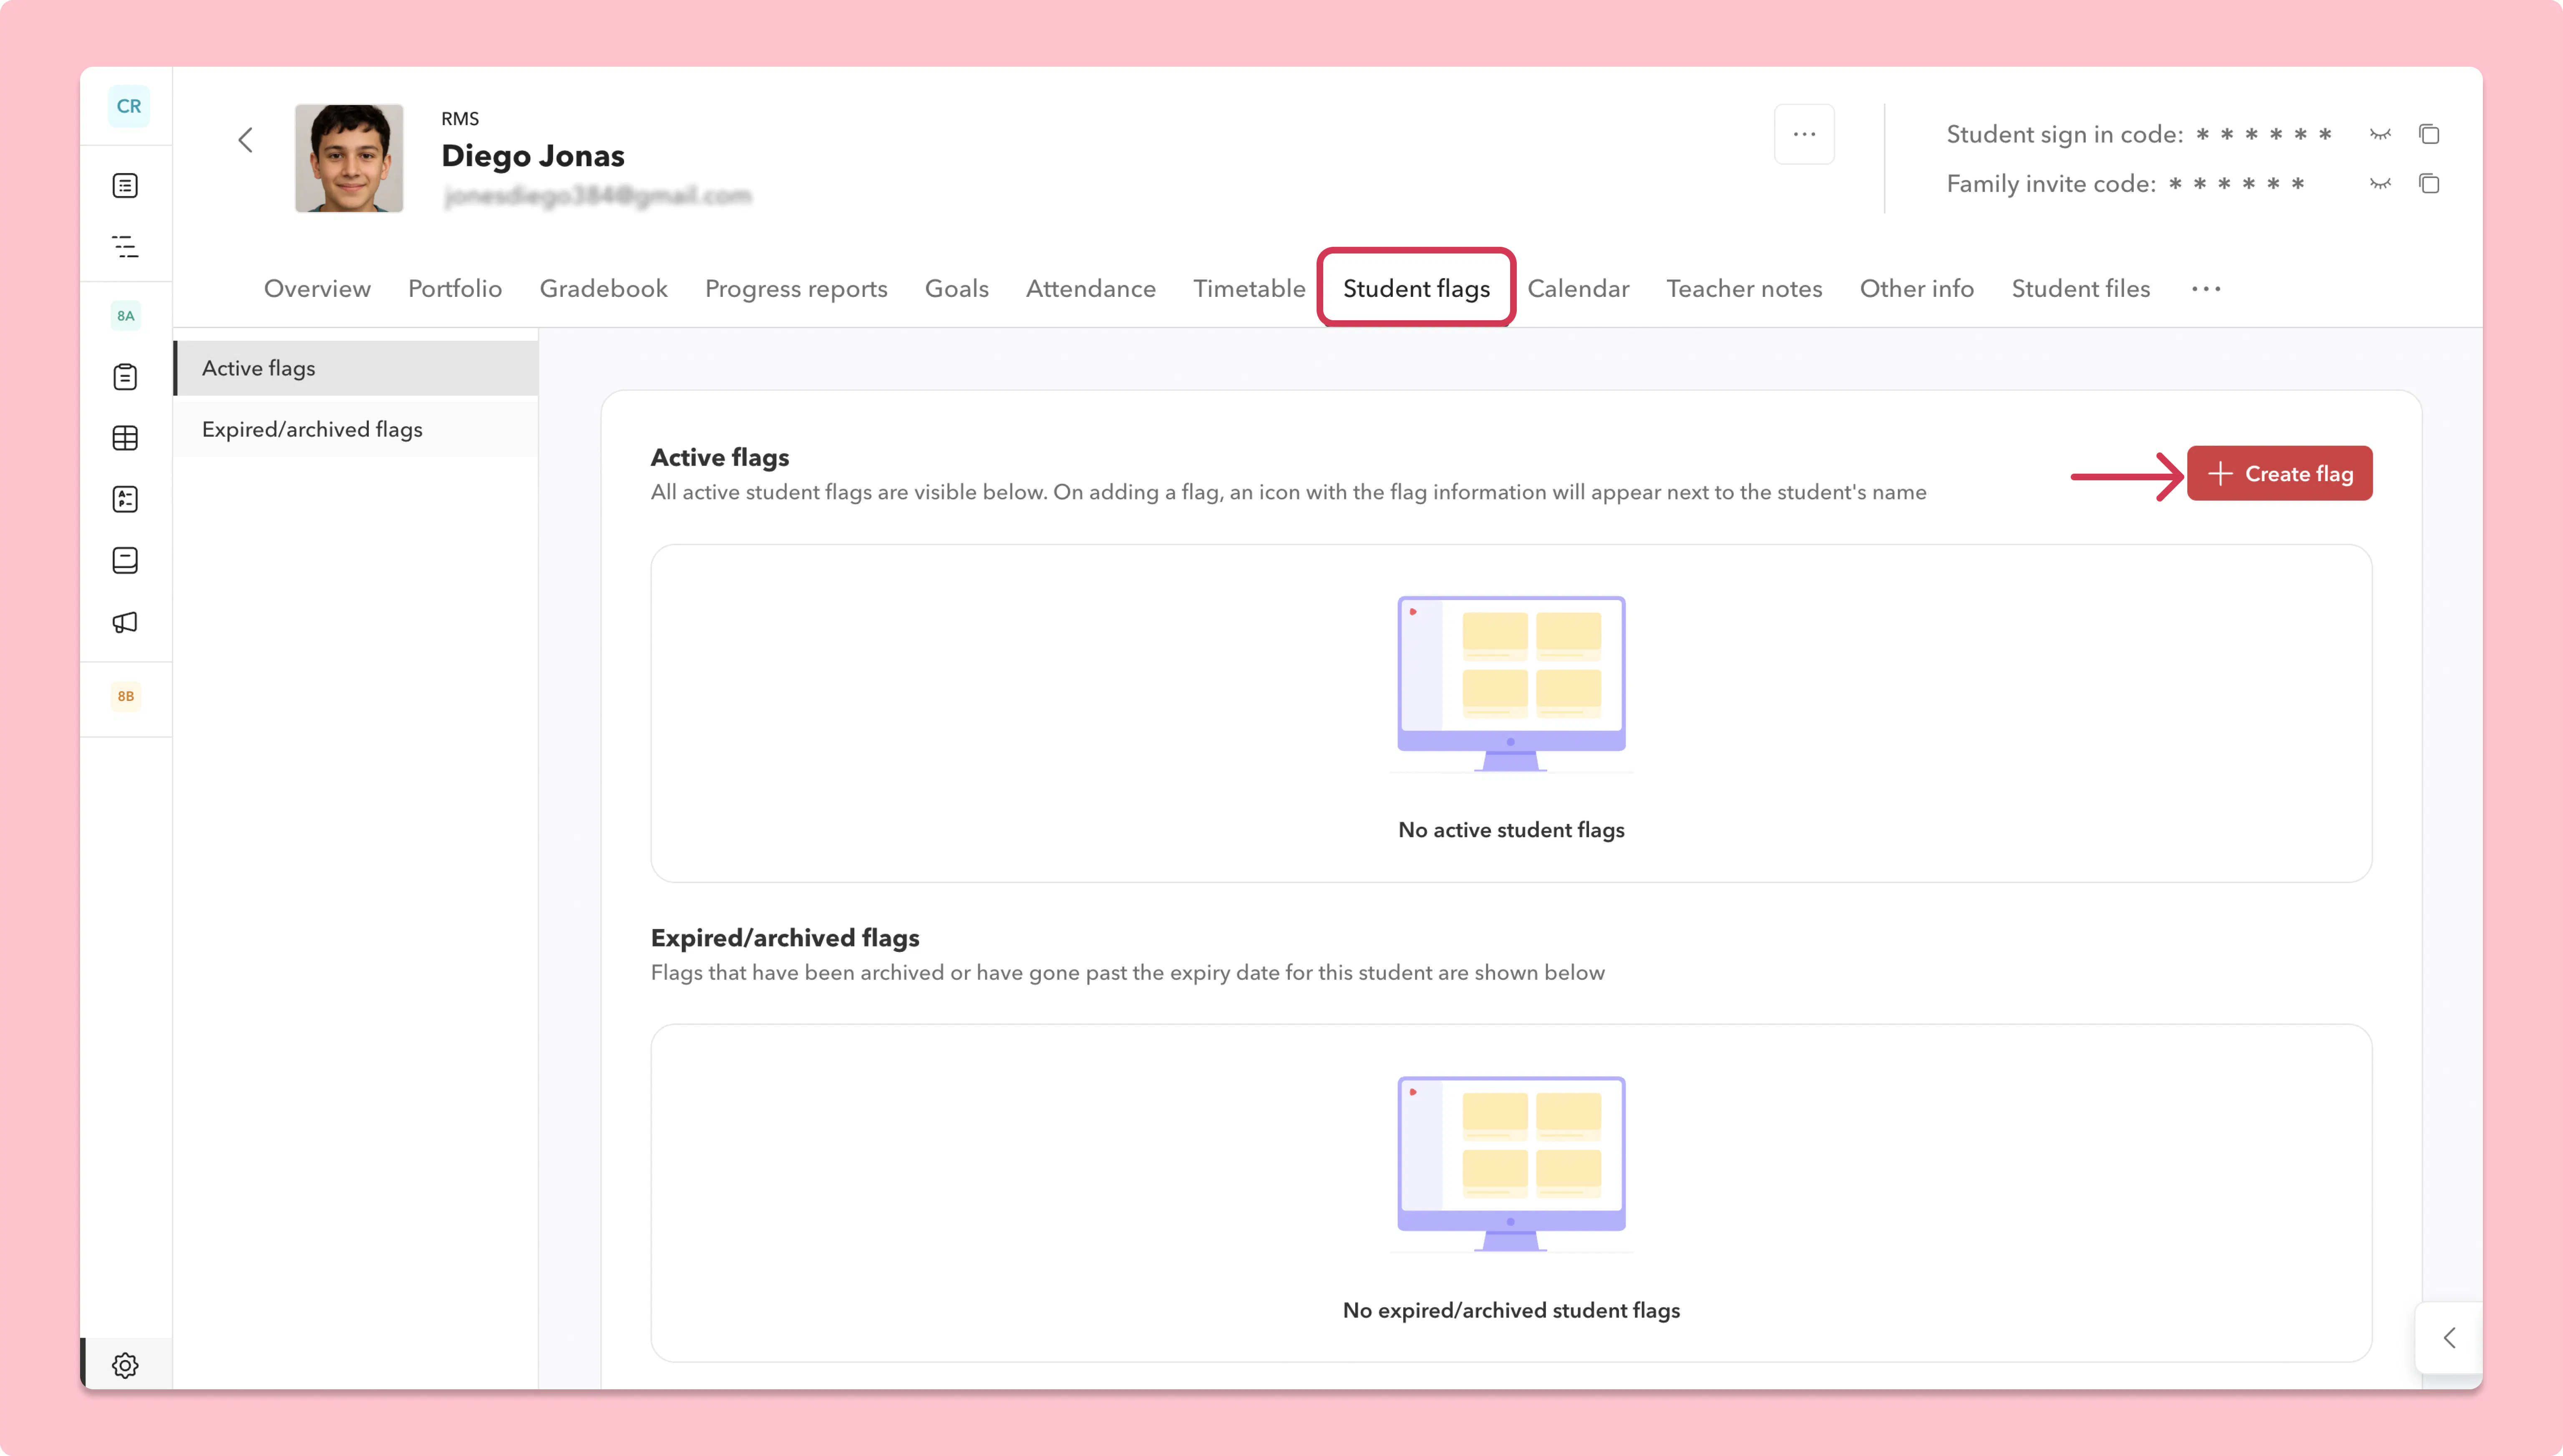Click the RMS label above the name

(460, 118)
